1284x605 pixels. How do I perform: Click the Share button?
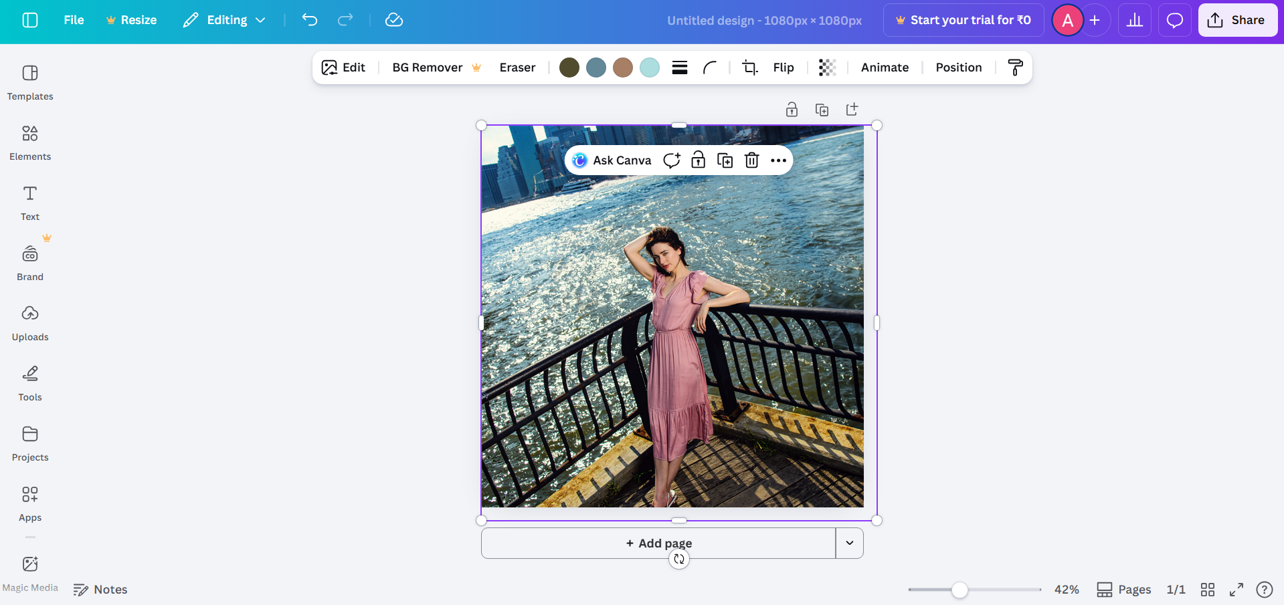coord(1237,19)
